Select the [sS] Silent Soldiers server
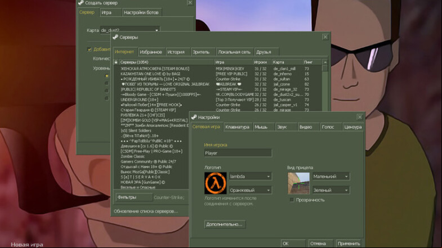The width and height of the screenshot is (442, 248). coord(151,130)
